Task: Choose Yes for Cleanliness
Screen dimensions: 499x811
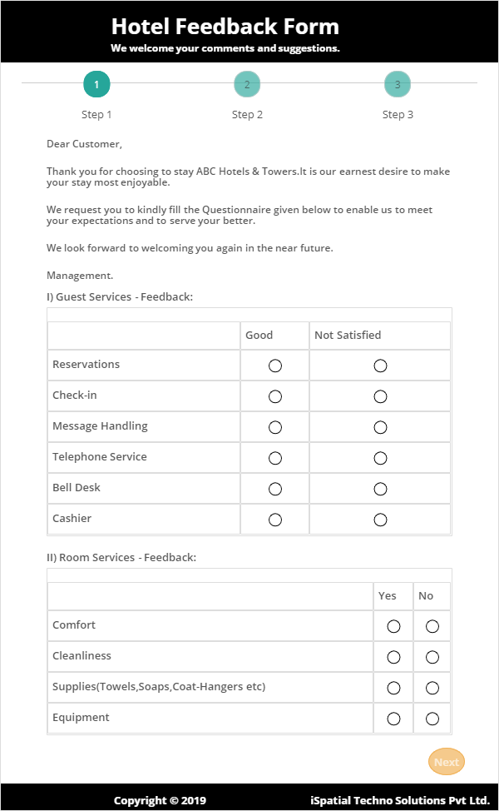Action: (394, 657)
